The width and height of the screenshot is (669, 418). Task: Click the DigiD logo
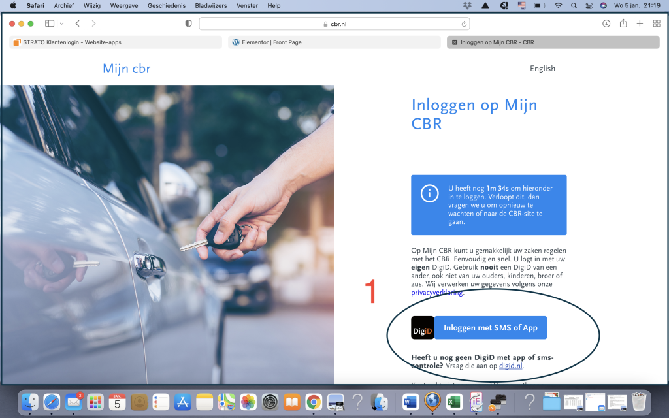(x=423, y=328)
